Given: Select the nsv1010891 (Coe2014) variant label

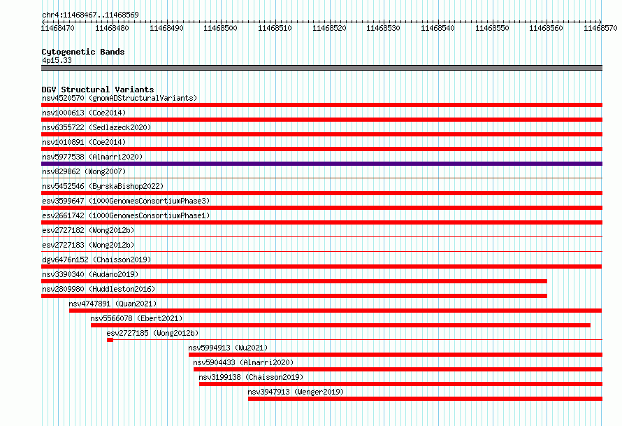Looking at the screenshot, I should point(84,142).
